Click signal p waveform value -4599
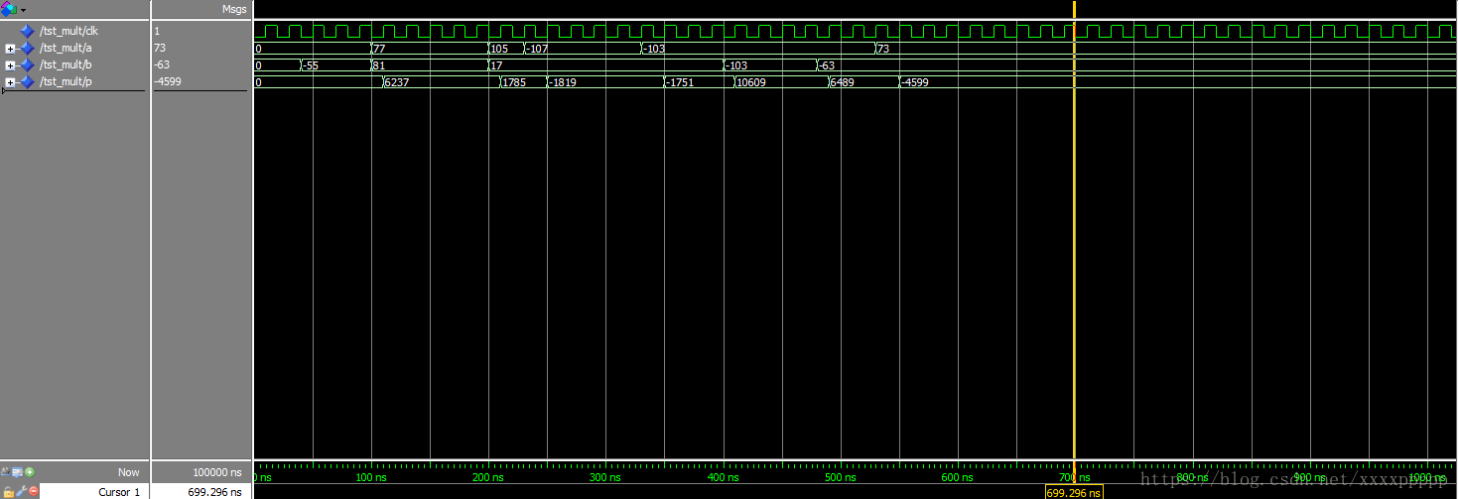Viewport: 1459px width, 499px height. pyautogui.click(x=914, y=81)
